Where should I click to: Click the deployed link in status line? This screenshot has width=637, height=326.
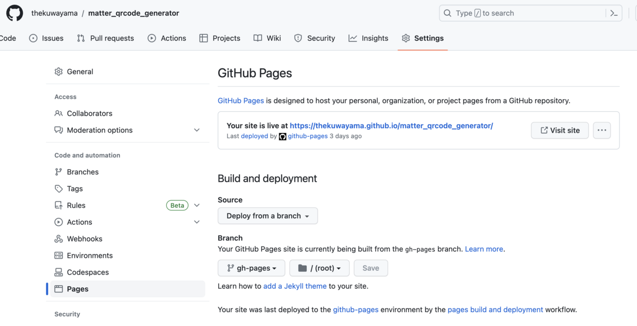(254, 136)
